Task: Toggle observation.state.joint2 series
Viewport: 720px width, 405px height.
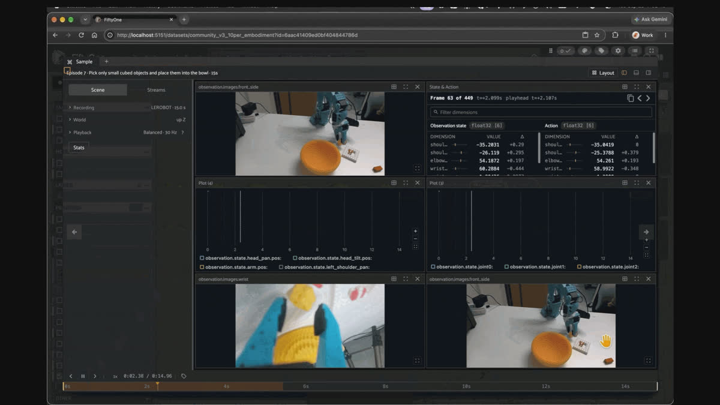Action: point(579,266)
